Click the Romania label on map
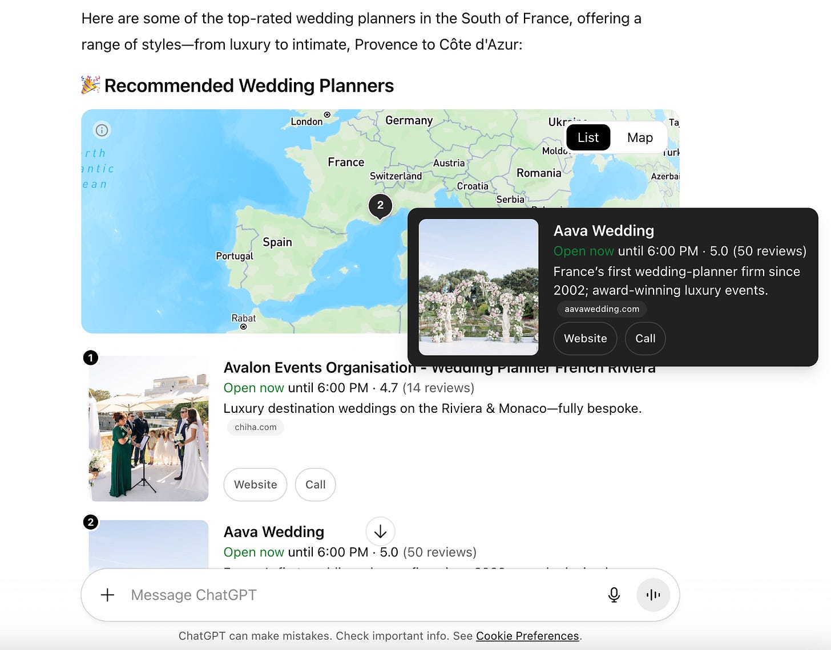The width and height of the screenshot is (831, 650). point(539,173)
